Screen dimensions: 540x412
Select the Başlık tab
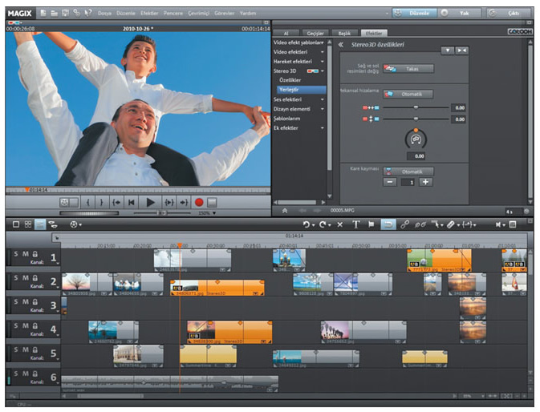click(x=344, y=33)
